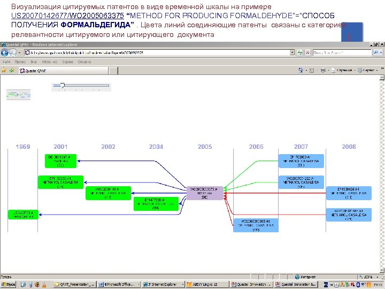Select the 2004 timeline year header
This screenshot has width=385, height=289.
156,147
